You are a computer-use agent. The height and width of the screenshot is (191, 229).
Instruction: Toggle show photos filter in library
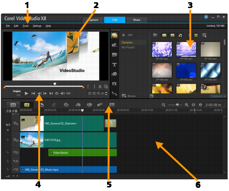(x=172, y=35)
